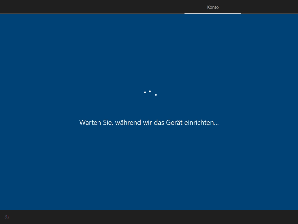Click bottom bar right of accessibility icon
Screen dimensions: 298x224
[x=146, y=217]
